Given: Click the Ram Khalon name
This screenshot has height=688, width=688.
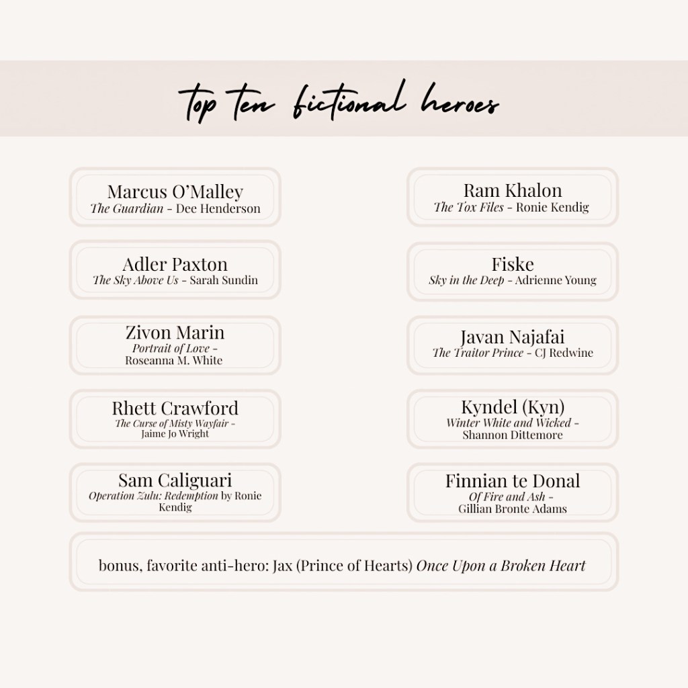Looking at the screenshot, I should (x=513, y=190).
